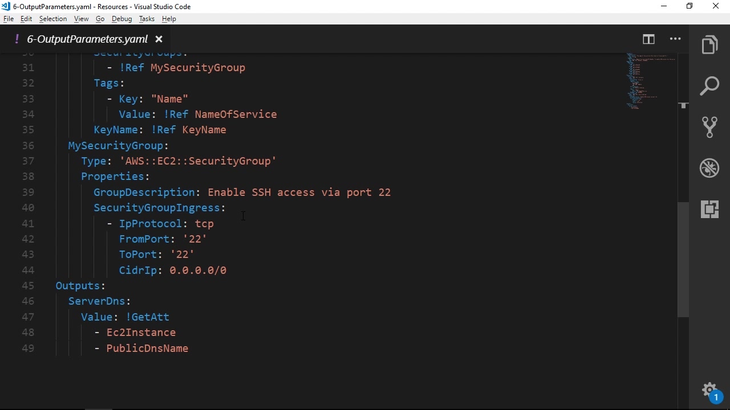Open the File menu
This screenshot has height=410, width=730.
9,19
